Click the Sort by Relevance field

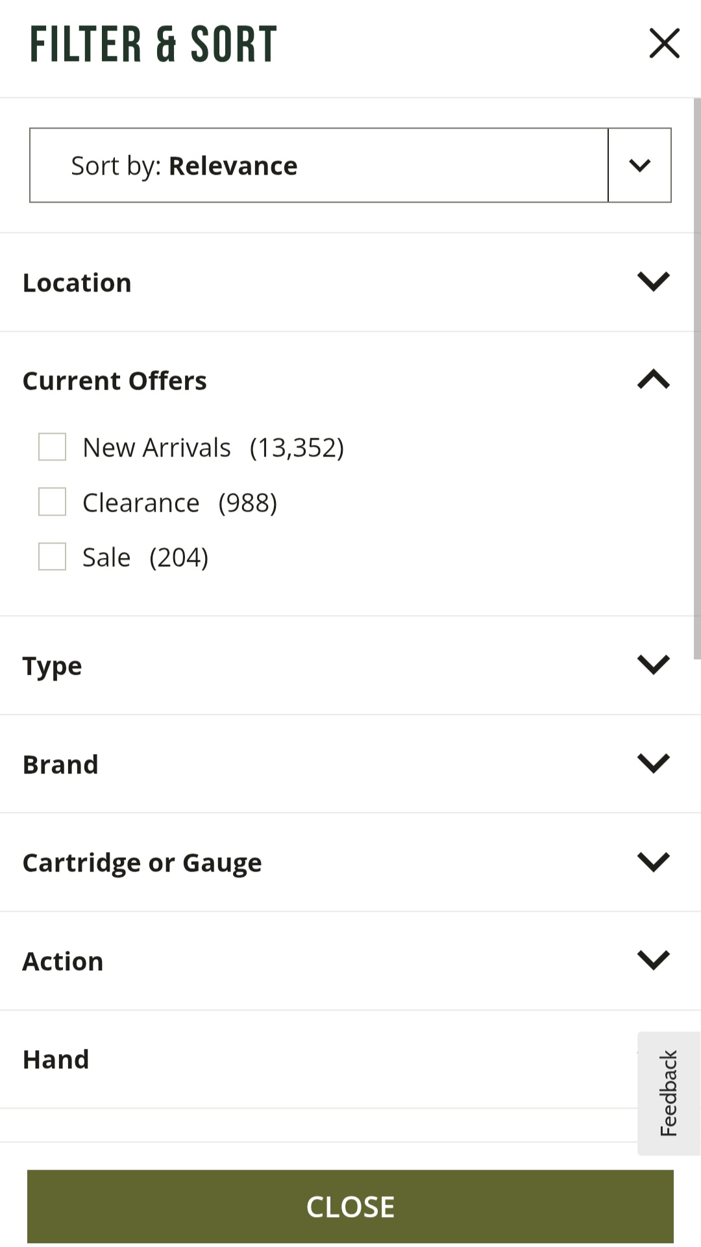point(319,166)
